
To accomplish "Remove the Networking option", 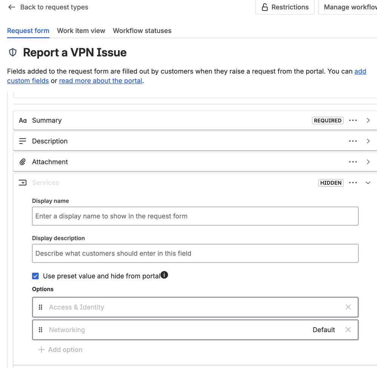I will [348, 329].
